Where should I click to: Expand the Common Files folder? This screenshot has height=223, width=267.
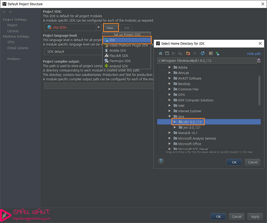[169, 89]
